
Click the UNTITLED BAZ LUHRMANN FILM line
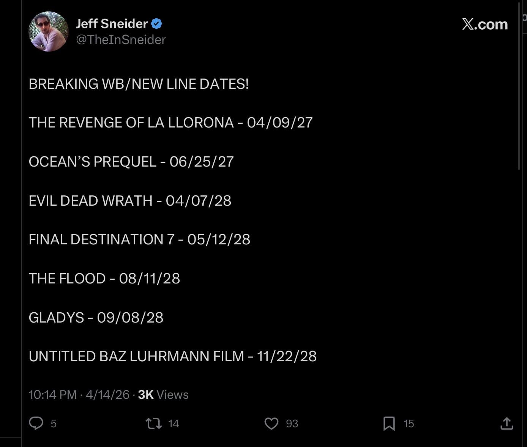[172, 356]
